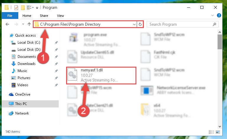Click the nxmyasf.1.dll gear file icon

pyautogui.click(x=73, y=74)
